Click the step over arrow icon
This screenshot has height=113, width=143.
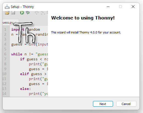(37, 13)
